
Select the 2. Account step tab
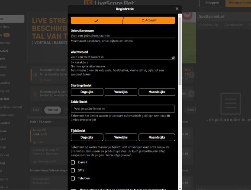coord(149,20)
